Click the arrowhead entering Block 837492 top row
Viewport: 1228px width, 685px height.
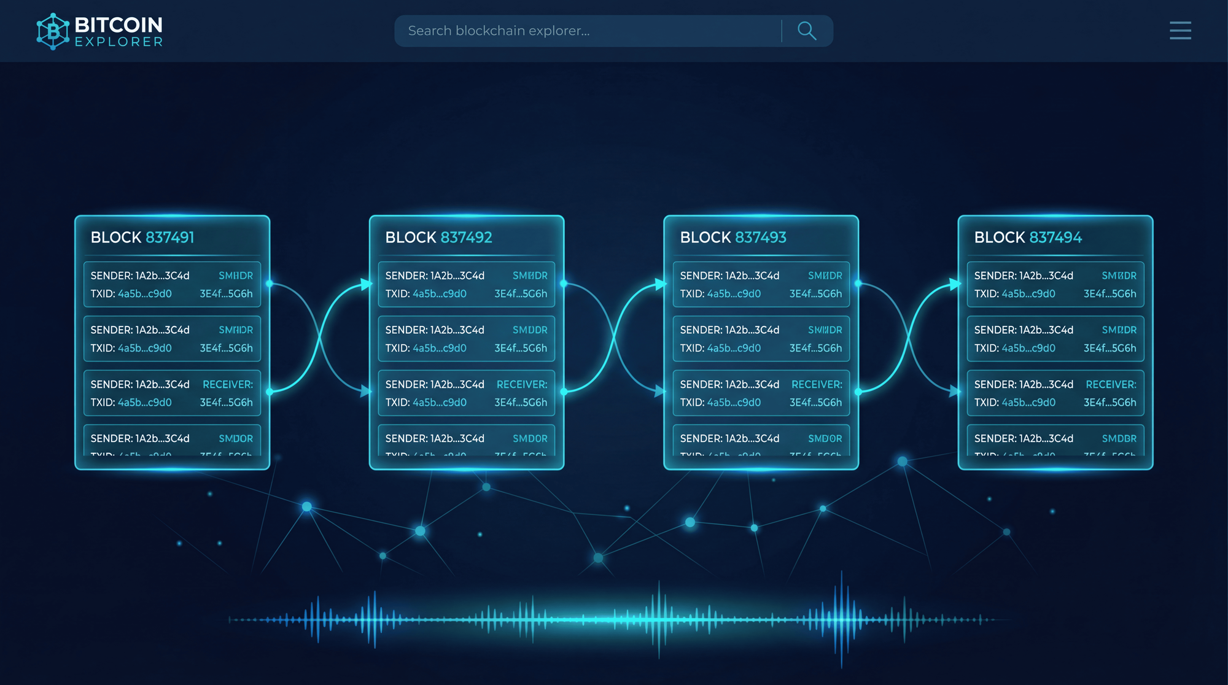tap(367, 284)
